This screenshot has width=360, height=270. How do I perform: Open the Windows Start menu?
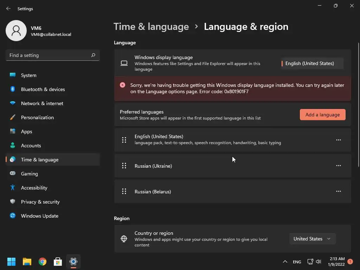(11, 262)
